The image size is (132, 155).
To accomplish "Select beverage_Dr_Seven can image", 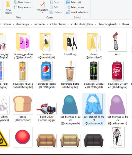I will point(117,71).
